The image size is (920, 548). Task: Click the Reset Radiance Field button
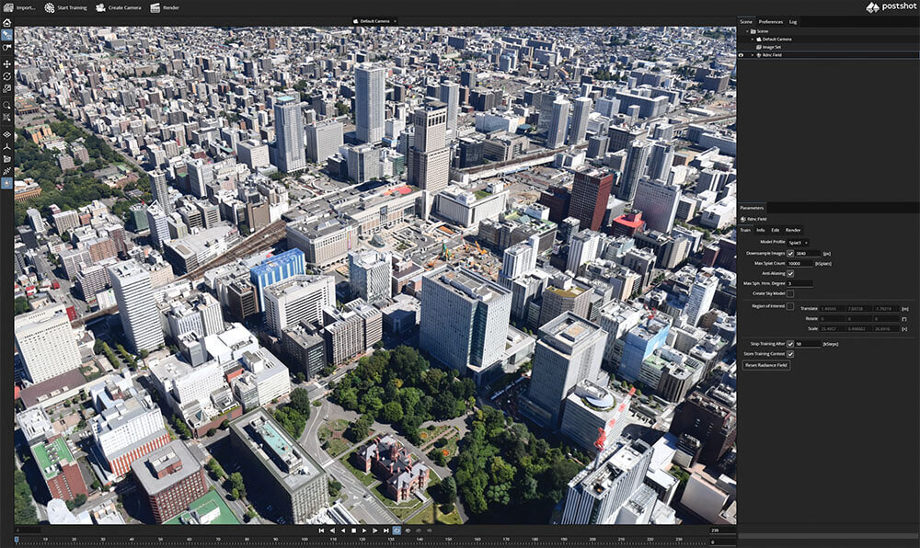[766, 365]
